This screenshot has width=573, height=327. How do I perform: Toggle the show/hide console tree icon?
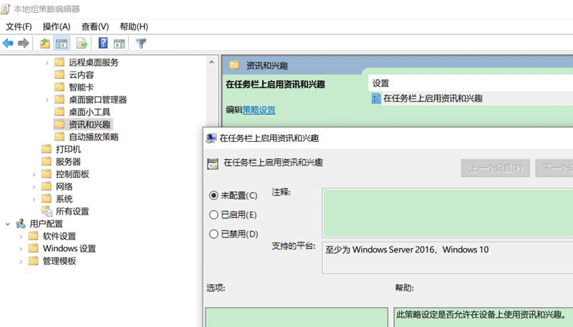click(x=62, y=44)
